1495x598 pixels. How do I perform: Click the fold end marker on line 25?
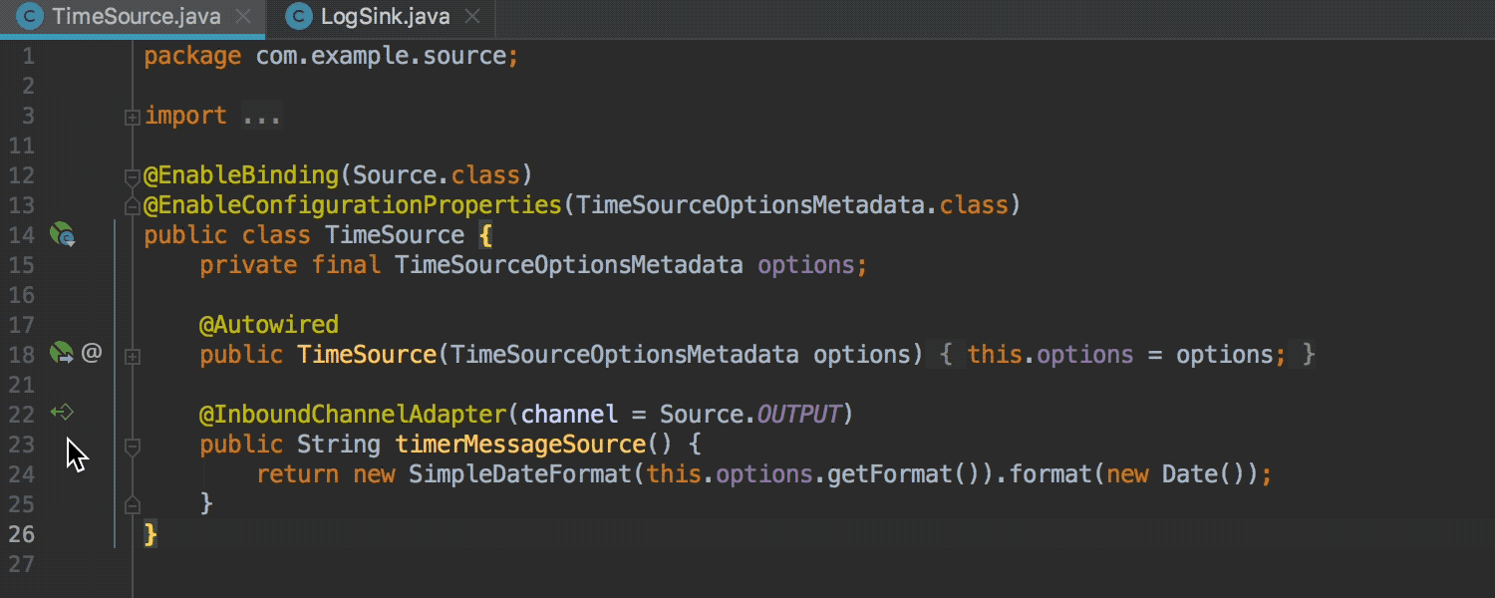pyautogui.click(x=132, y=505)
